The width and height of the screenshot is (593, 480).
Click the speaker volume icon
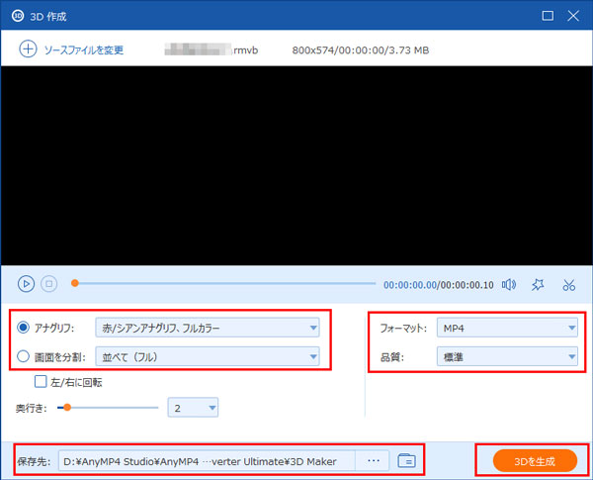point(509,284)
